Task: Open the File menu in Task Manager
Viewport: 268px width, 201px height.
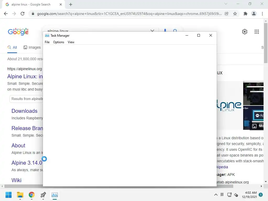Action: coord(47,42)
